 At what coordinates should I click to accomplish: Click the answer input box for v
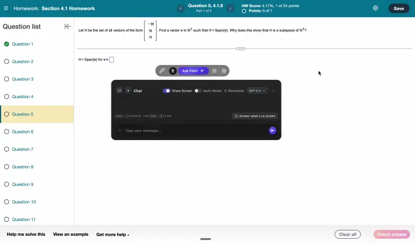[111, 60]
